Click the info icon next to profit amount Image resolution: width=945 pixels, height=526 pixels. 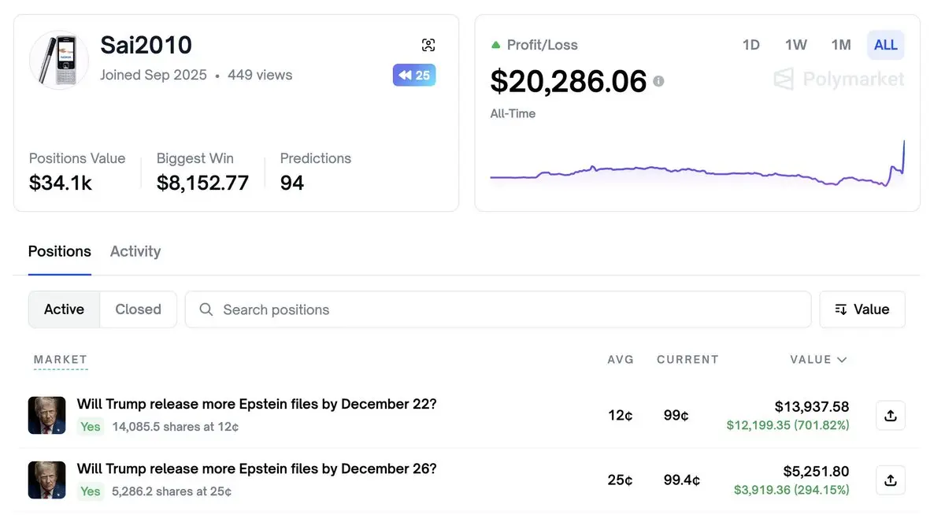(x=658, y=81)
